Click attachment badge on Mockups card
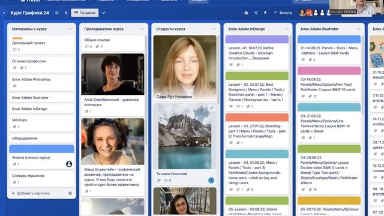Viewport: 384px width, 216px height. 16,127
